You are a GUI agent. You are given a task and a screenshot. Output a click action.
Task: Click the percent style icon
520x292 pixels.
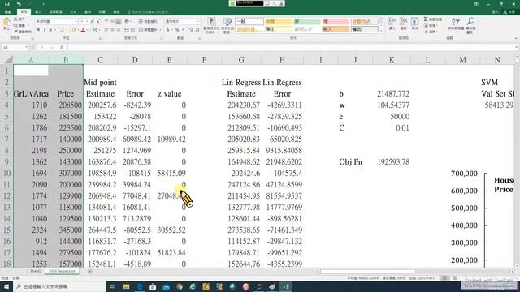pos(177,30)
